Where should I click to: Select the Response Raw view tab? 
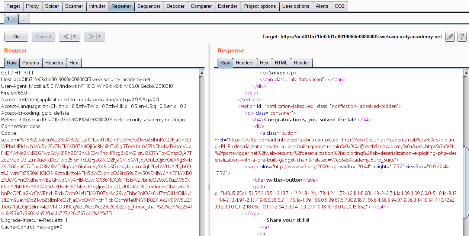(225, 63)
